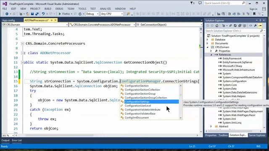
Task: Expand the Properties node arrow
Action: tap(211, 51)
